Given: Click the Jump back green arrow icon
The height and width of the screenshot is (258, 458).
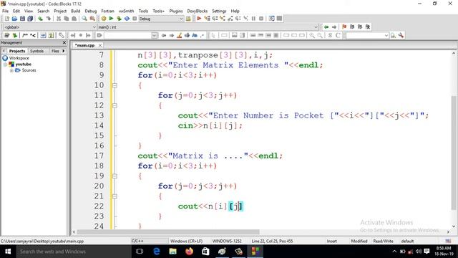Looking at the screenshot, I should 326,27.
